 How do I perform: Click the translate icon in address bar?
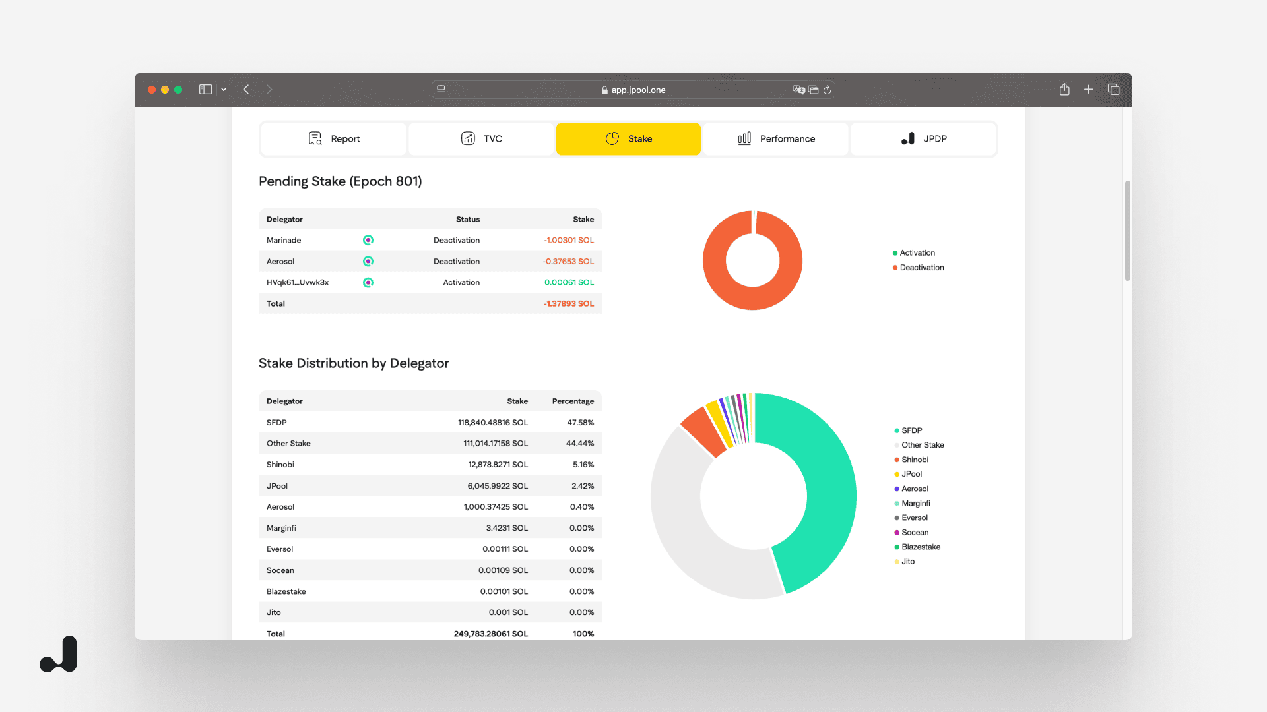pyautogui.click(x=798, y=90)
